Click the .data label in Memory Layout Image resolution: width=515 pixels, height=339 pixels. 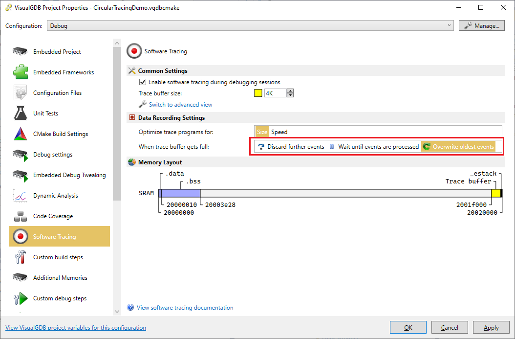point(174,173)
